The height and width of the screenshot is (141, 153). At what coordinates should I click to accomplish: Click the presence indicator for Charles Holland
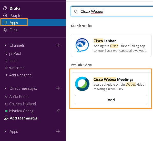coord(6,104)
